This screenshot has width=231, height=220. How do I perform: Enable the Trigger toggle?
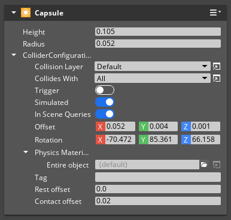105,90
